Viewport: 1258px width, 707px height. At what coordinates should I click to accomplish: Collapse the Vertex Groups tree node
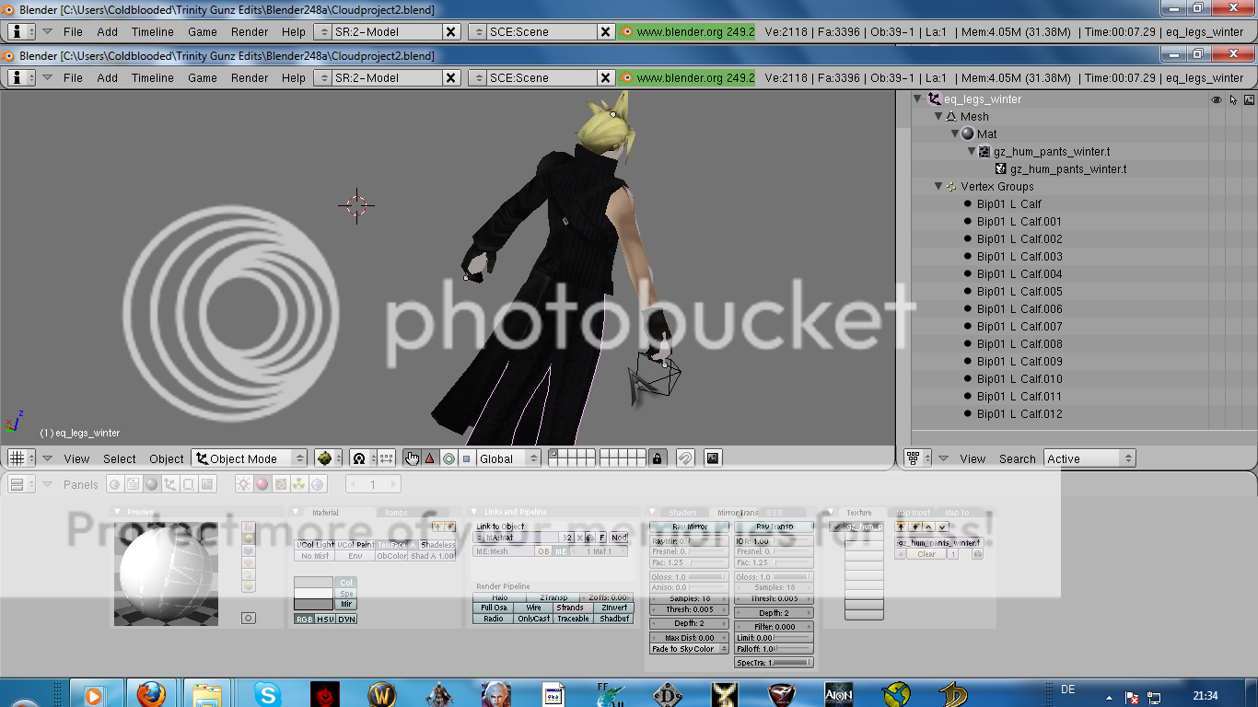pos(938,187)
